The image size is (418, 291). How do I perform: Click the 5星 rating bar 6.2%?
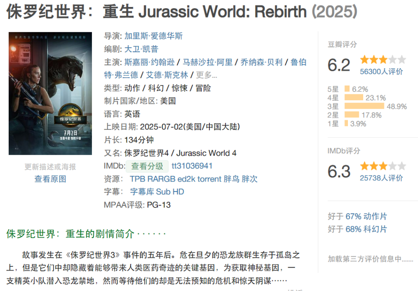coord(347,89)
